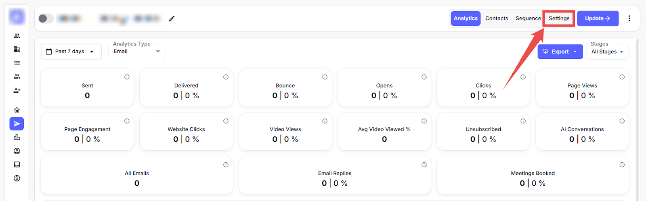The image size is (646, 201).
Task: Switch to the Sequence tab
Action: (528, 19)
